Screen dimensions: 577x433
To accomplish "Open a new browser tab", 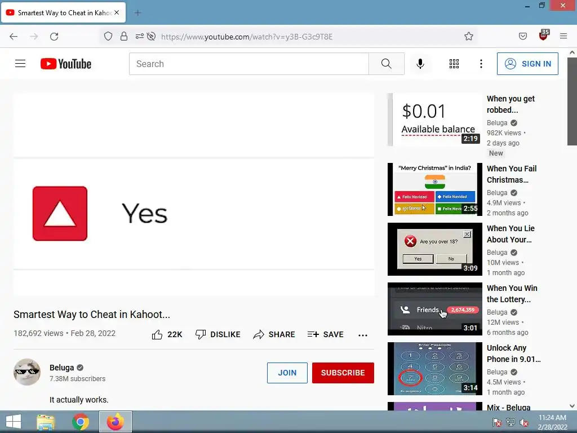I will point(137,13).
